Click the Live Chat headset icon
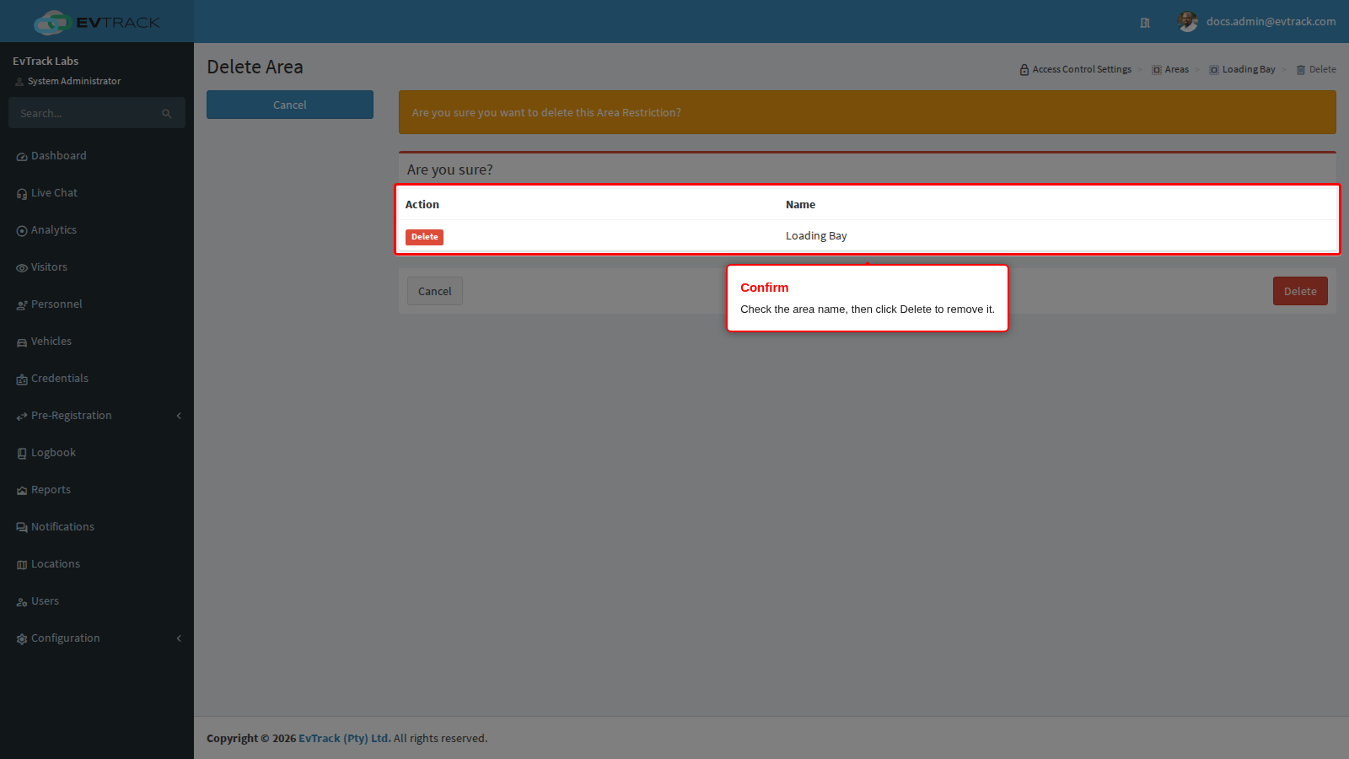The image size is (1349, 759). 22,194
